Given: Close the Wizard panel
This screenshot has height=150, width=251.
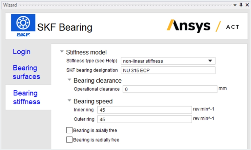Looking at the screenshot, I should [x=247, y=5].
